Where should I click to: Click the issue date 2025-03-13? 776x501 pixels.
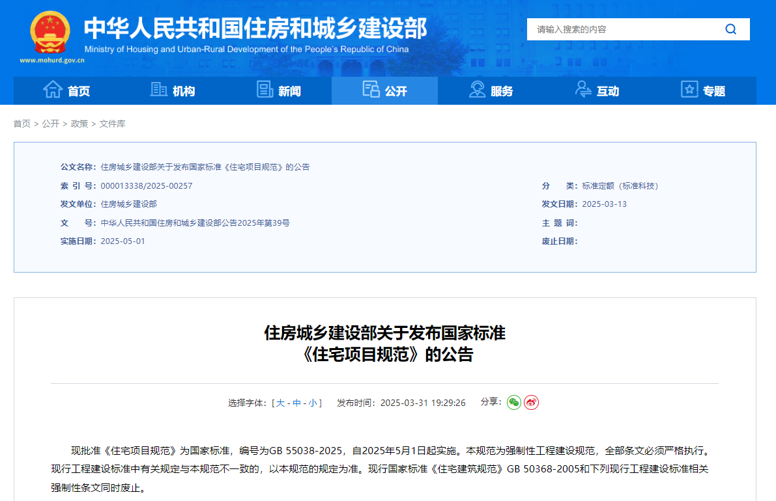[x=604, y=204]
